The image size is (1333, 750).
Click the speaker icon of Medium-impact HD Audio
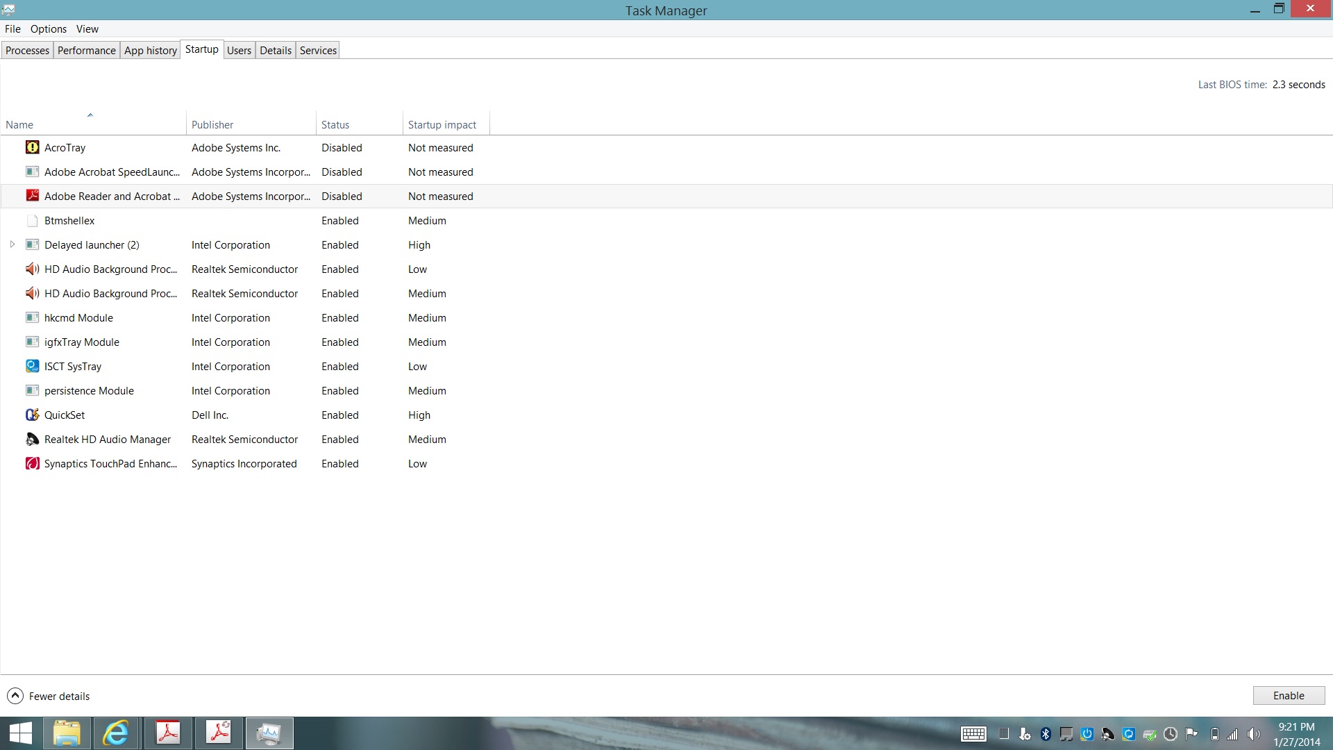click(32, 293)
